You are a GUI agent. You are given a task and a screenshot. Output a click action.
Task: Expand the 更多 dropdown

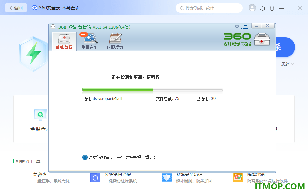(x=288, y=64)
